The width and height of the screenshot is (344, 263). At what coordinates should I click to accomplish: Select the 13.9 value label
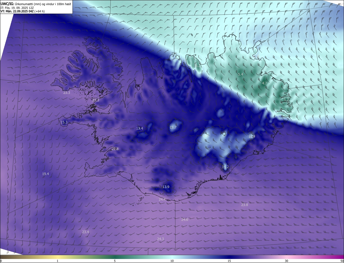coord(166,187)
